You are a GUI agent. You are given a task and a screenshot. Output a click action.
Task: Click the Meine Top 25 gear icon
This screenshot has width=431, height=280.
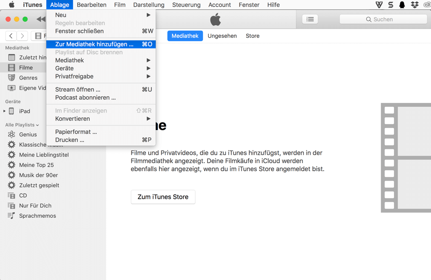click(x=11, y=165)
